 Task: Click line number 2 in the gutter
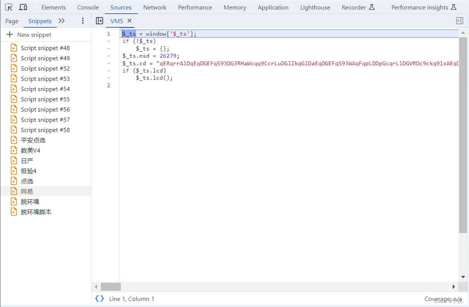(108, 85)
